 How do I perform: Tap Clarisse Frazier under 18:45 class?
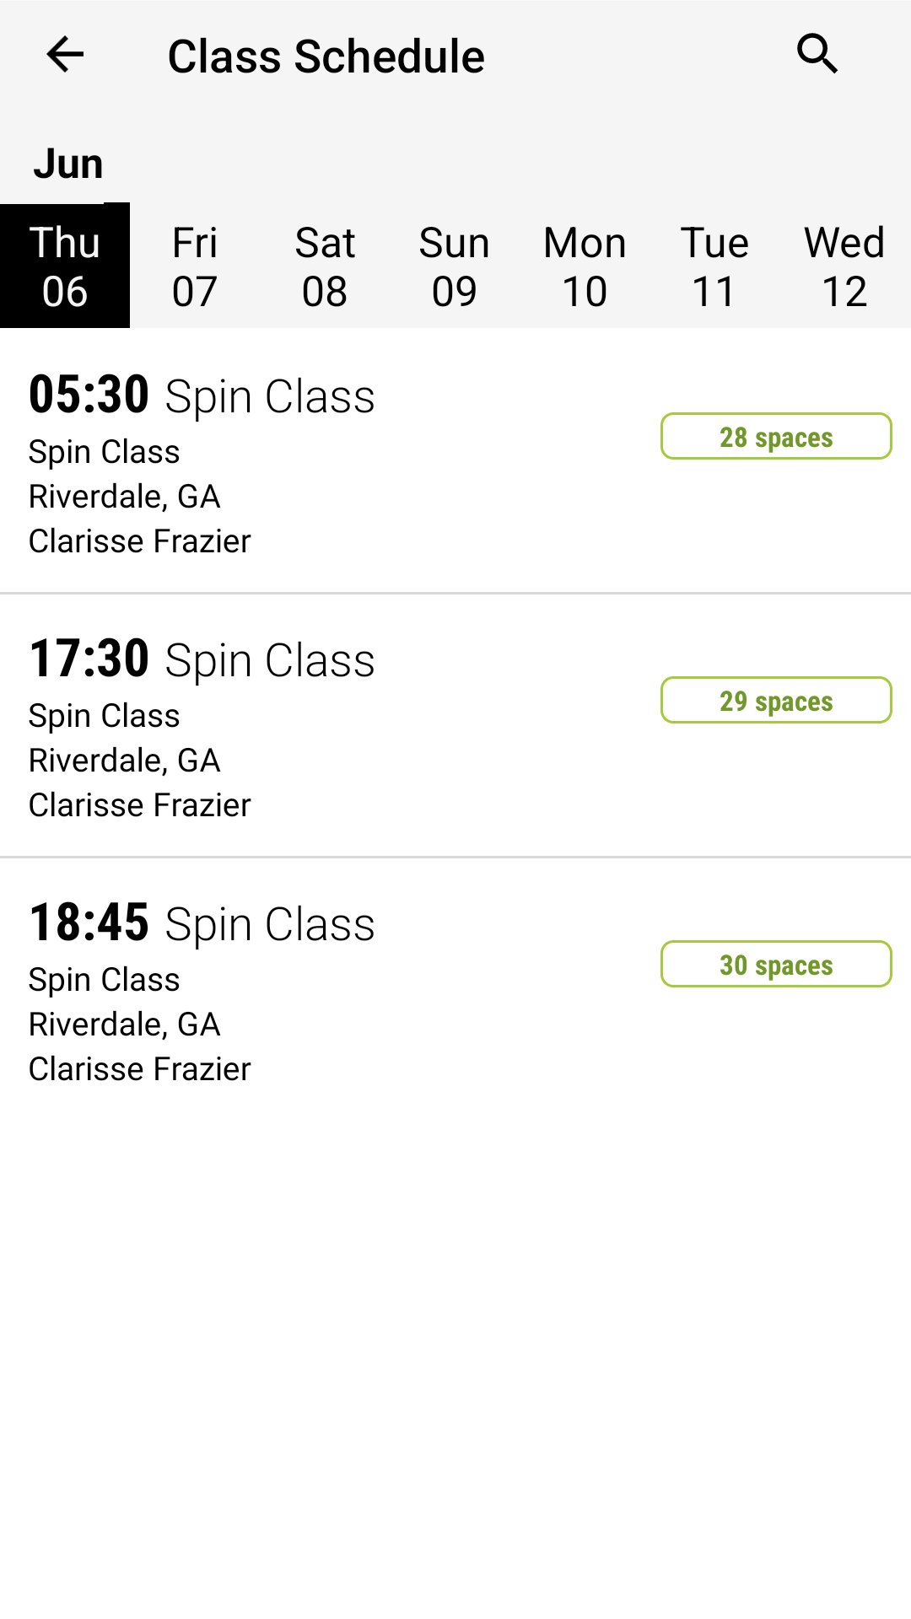pyautogui.click(x=140, y=1069)
